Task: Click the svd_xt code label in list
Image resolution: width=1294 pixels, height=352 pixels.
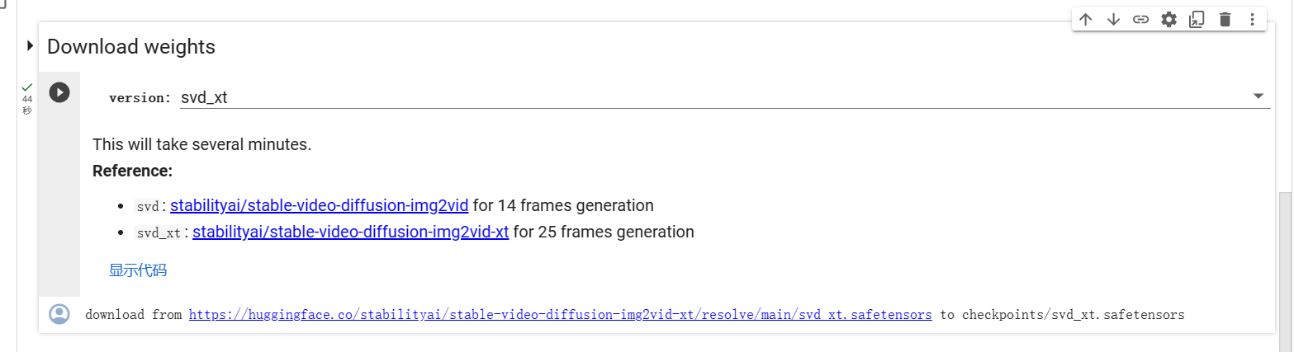Action: click(159, 232)
